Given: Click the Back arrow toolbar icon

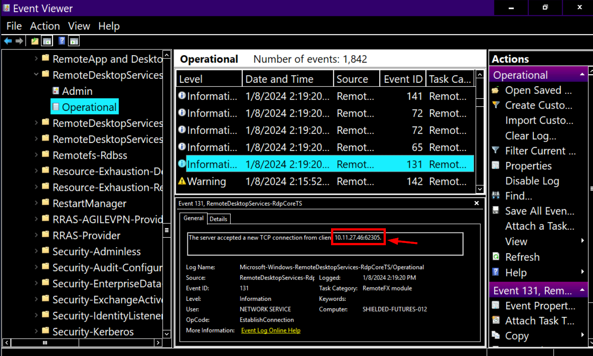Looking at the screenshot, I should point(8,41).
